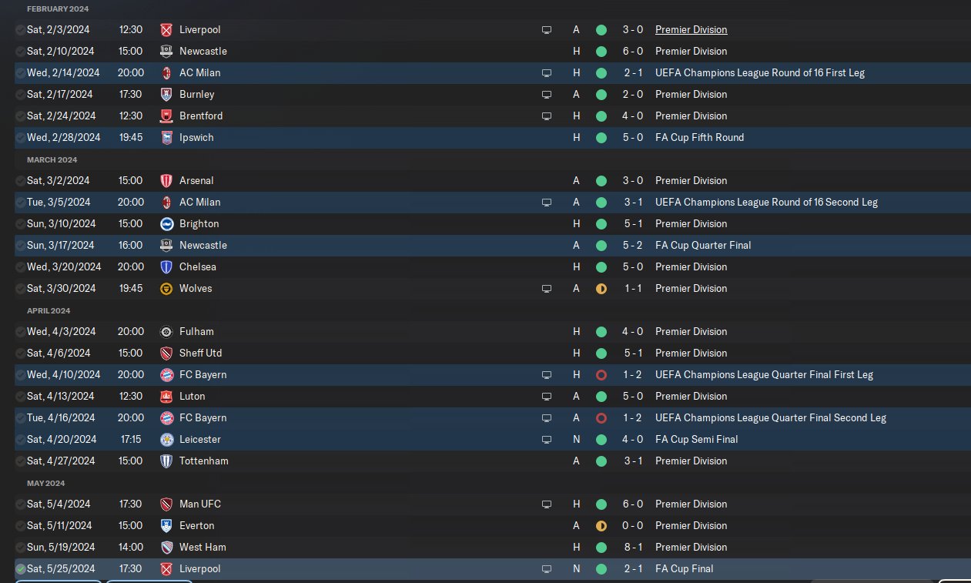Screen dimensions: 971x583
Task: Tick the checkmark beside the Arsenal fixture
Action: (20, 181)
